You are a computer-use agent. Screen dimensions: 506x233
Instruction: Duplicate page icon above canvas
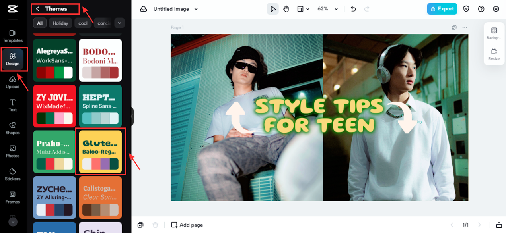[x=454, y=27]
